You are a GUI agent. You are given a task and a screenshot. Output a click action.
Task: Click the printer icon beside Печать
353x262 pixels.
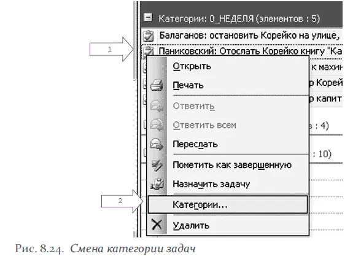coord(157,85)
